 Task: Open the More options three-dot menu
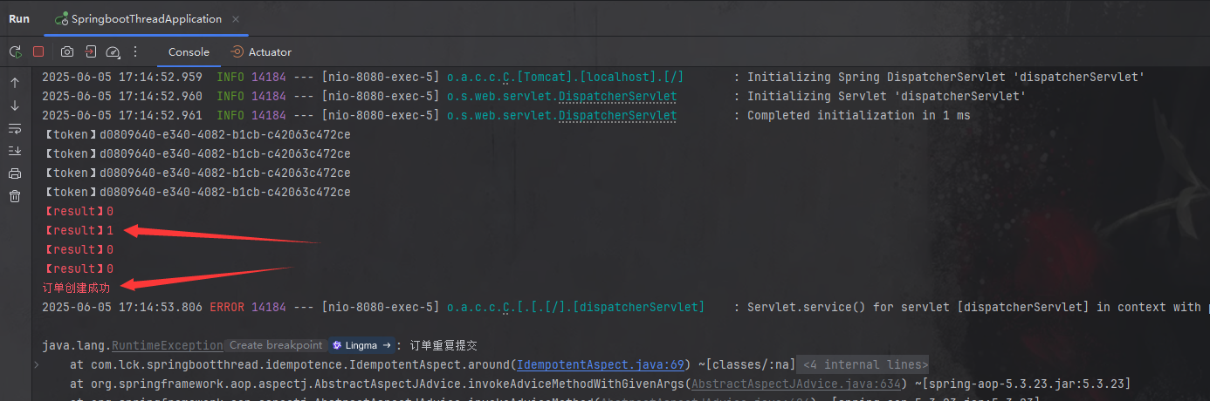(x=135, y=52)
